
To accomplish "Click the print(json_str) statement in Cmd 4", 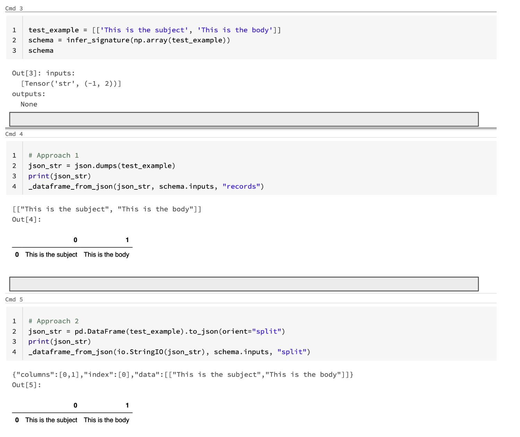I will coord(59,176).
